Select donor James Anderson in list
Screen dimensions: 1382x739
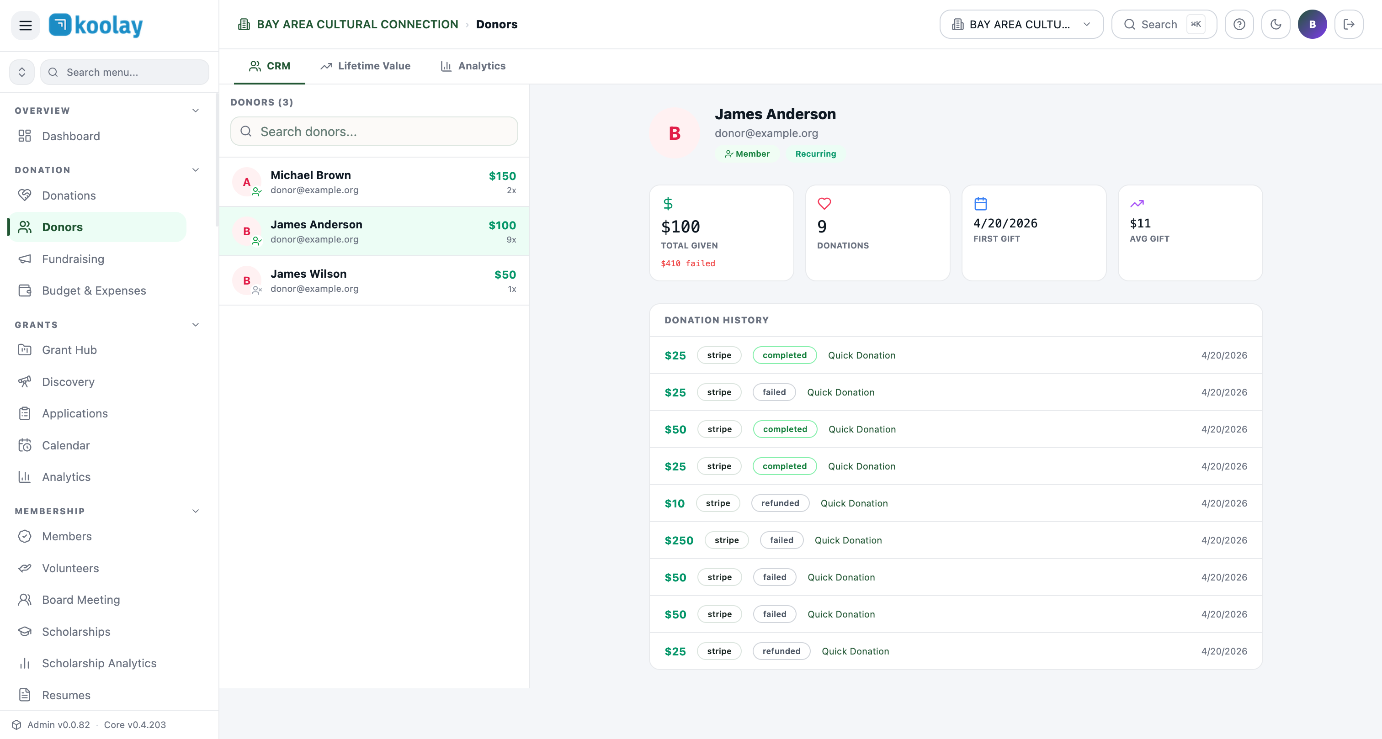coord(374,231)
